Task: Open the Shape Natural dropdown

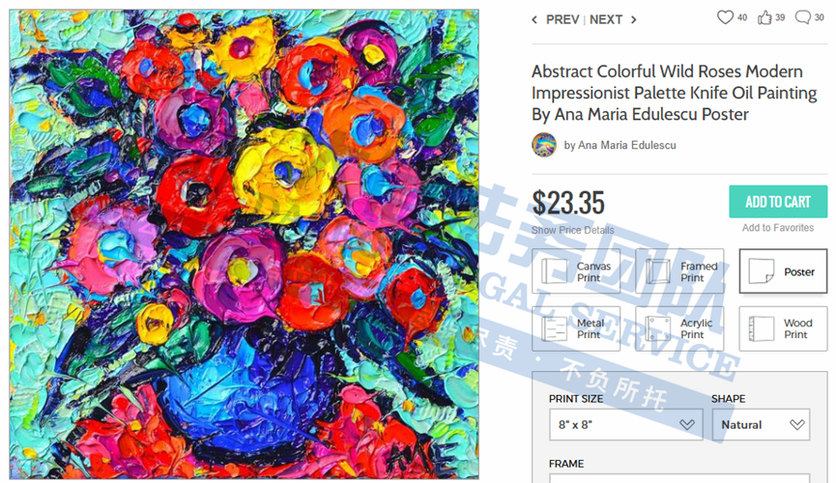Action: click(762, 424)
